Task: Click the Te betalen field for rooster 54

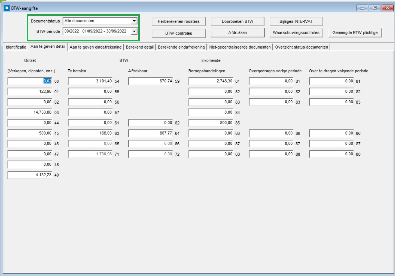Action: click(x=90, y=81)
